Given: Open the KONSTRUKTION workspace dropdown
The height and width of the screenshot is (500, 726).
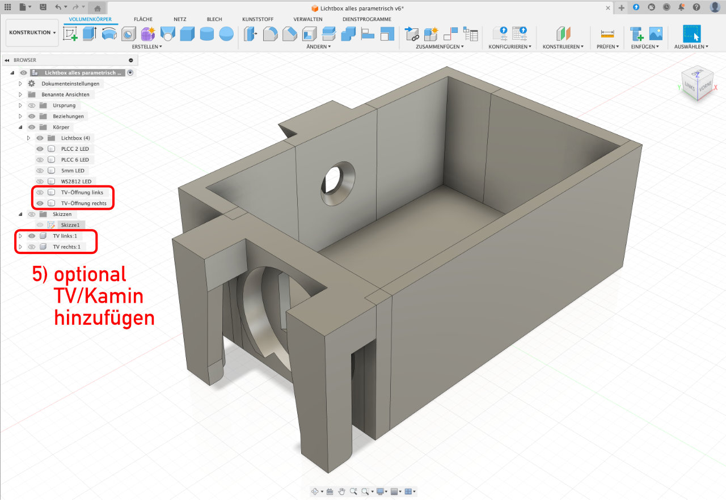Looking at the screenshot, I should pos(32,32).
